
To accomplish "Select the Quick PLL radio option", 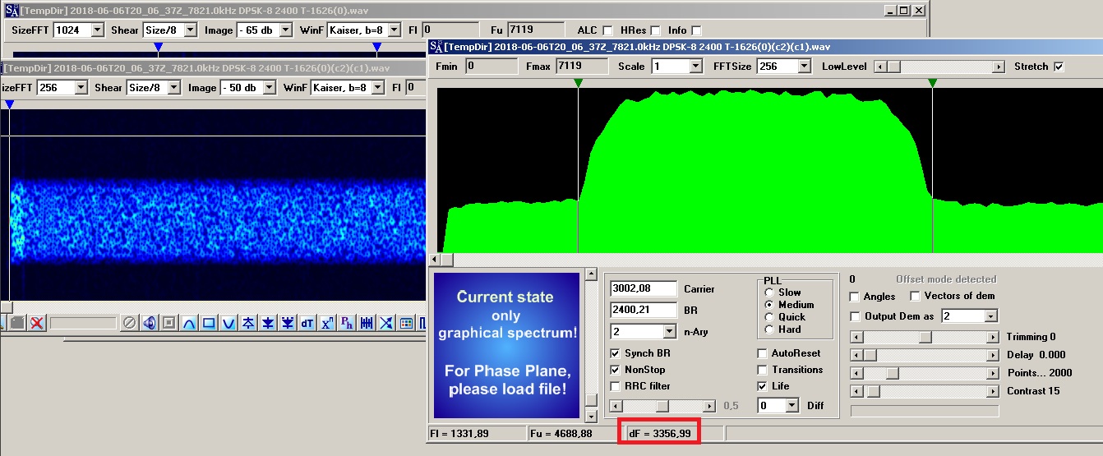I will pyautogui.click(x=769, y=317).
